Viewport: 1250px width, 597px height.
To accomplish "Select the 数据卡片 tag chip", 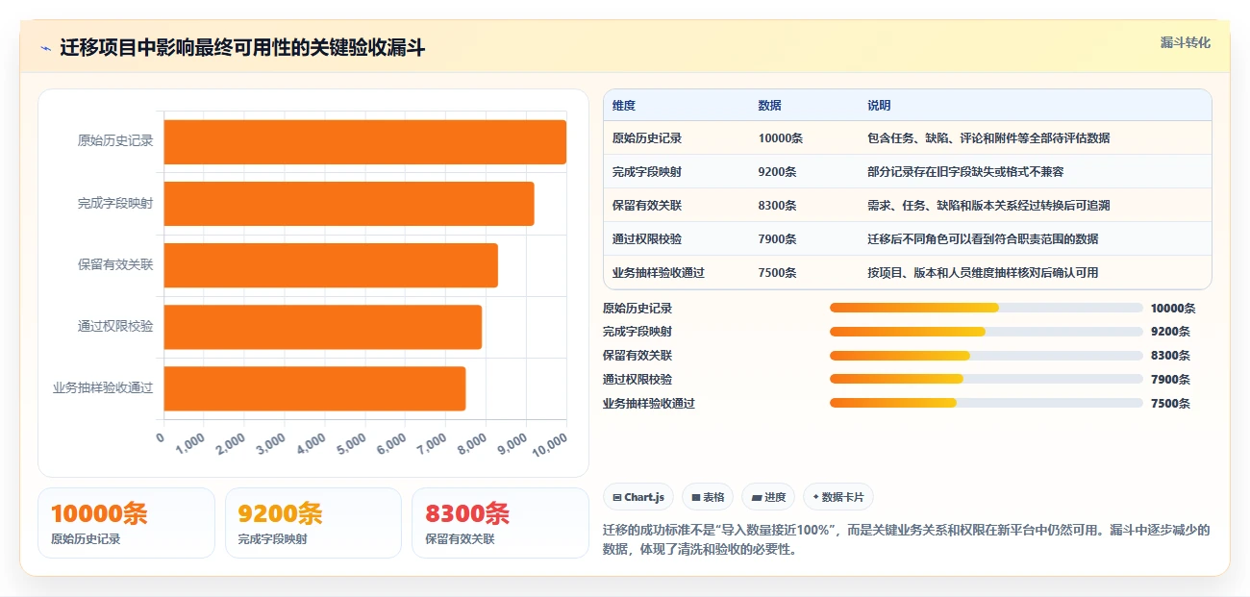I will tap(837, 497).
